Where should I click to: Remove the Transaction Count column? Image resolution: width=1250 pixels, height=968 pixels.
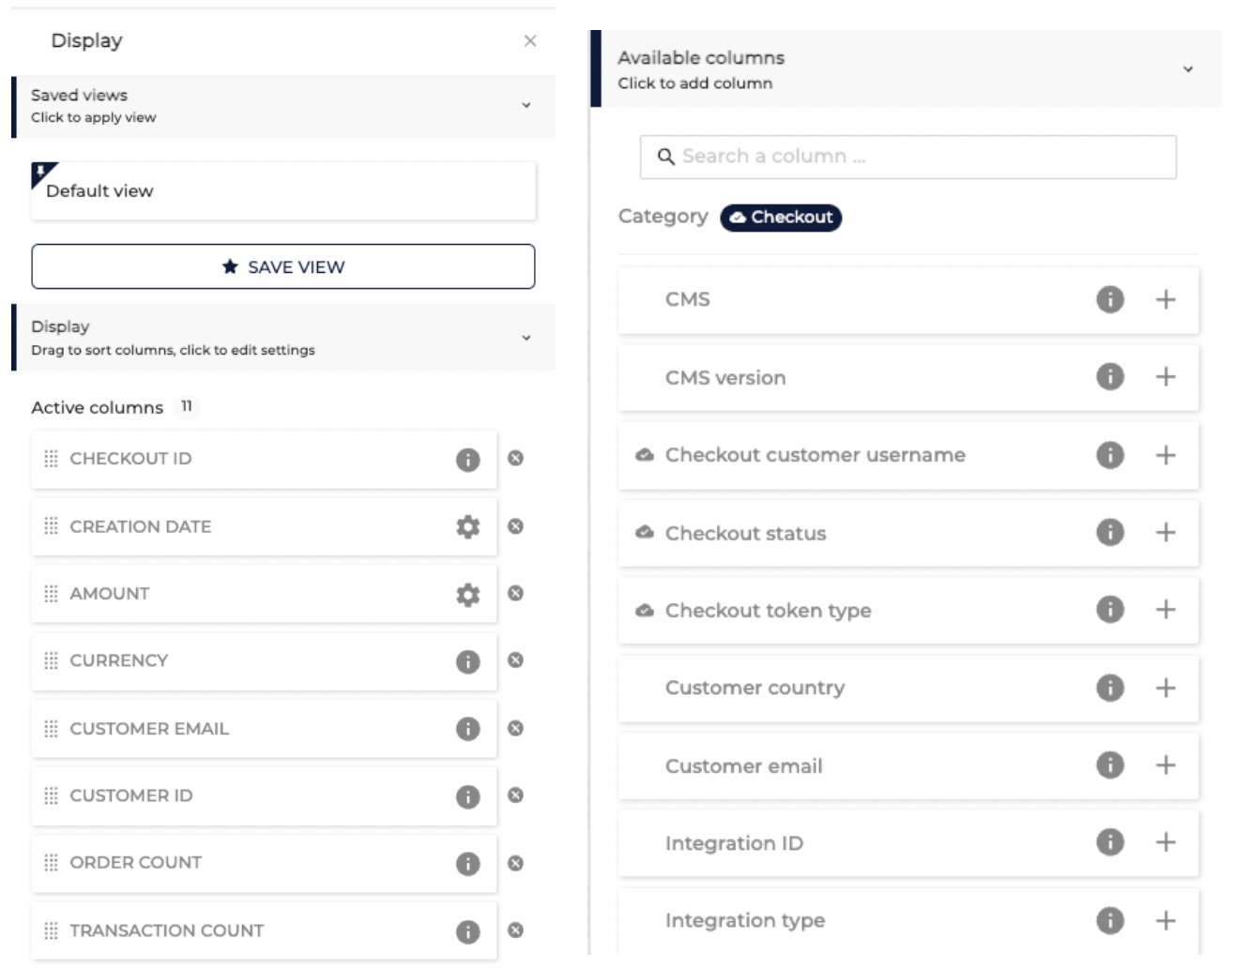pyautogui.click(x=515, y=930)
